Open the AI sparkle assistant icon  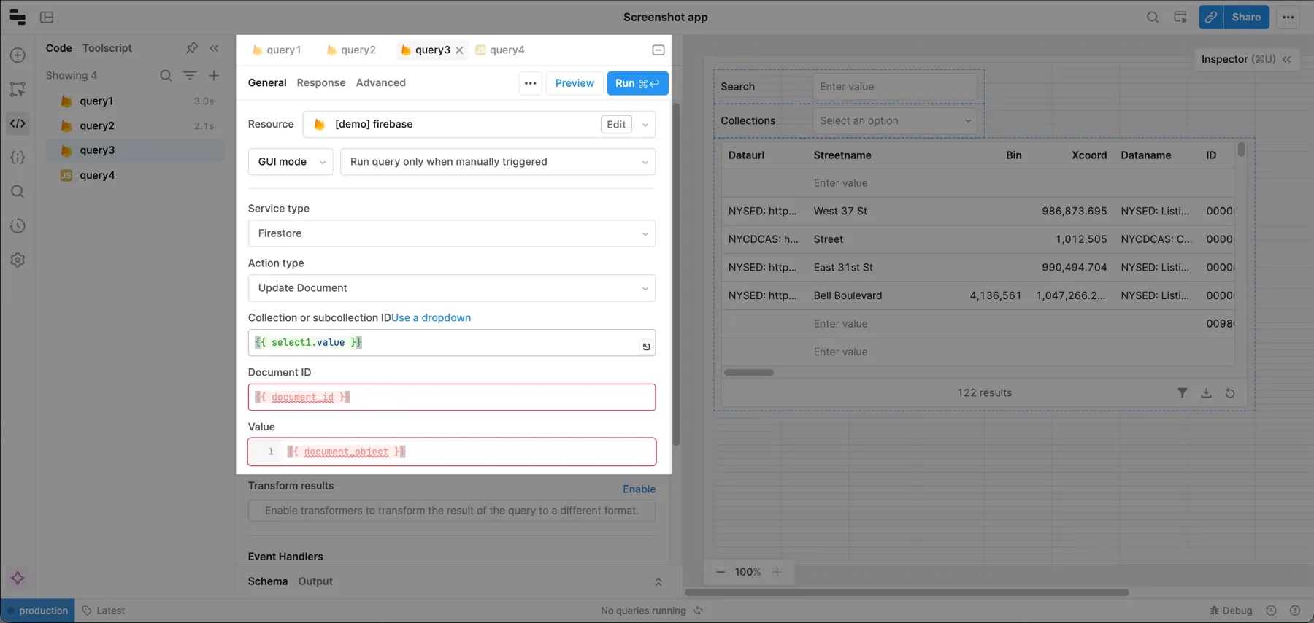pyautogui.click(x=18, y=578)
